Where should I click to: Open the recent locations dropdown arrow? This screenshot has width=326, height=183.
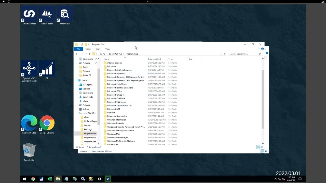(86, 54)
